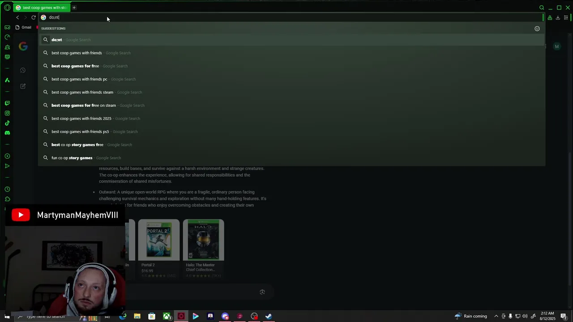Open GX Corner gamepad icon in sidebar
This screenshot has width=573, height=322.
pyautogui.click(x=7, y=27)
